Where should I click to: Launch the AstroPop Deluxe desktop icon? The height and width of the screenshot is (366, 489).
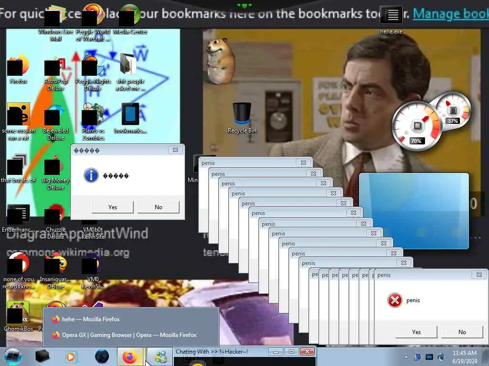[x=55, y=73]
